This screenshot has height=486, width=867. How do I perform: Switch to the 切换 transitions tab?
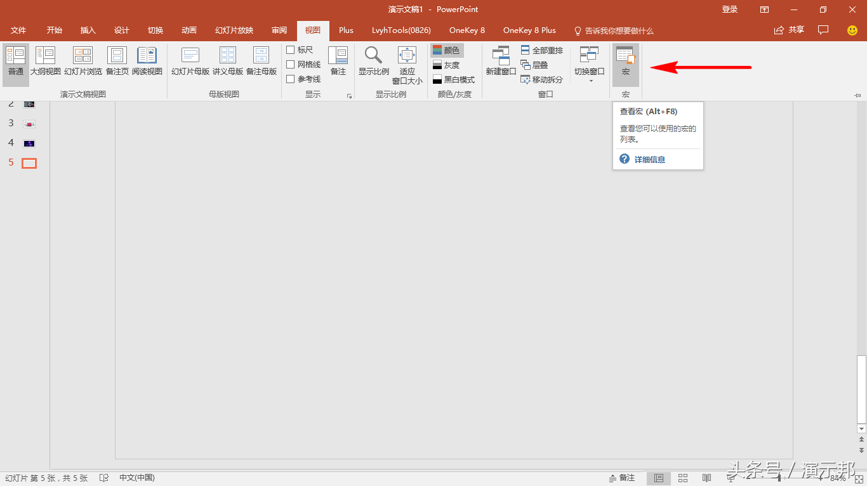156,30
